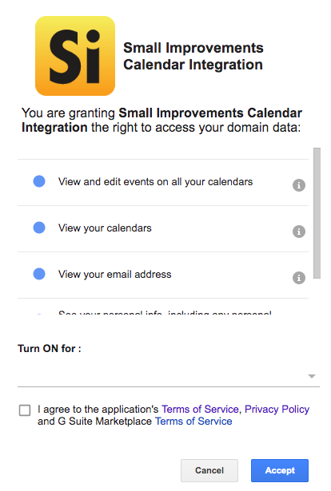Open the application's Terms of Service link

pos(200,410)
